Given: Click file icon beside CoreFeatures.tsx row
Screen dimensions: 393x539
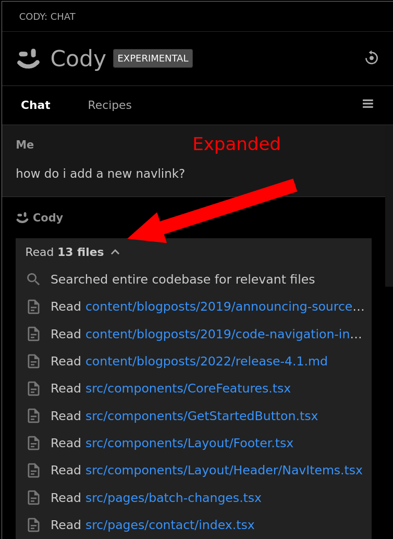Looking at the screenshot, I should (x=33, y=388).
